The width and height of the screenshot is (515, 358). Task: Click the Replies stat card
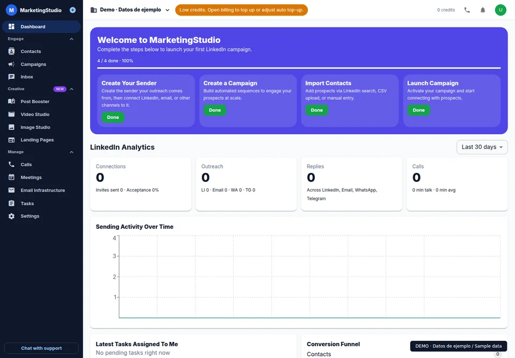(351, 184)
